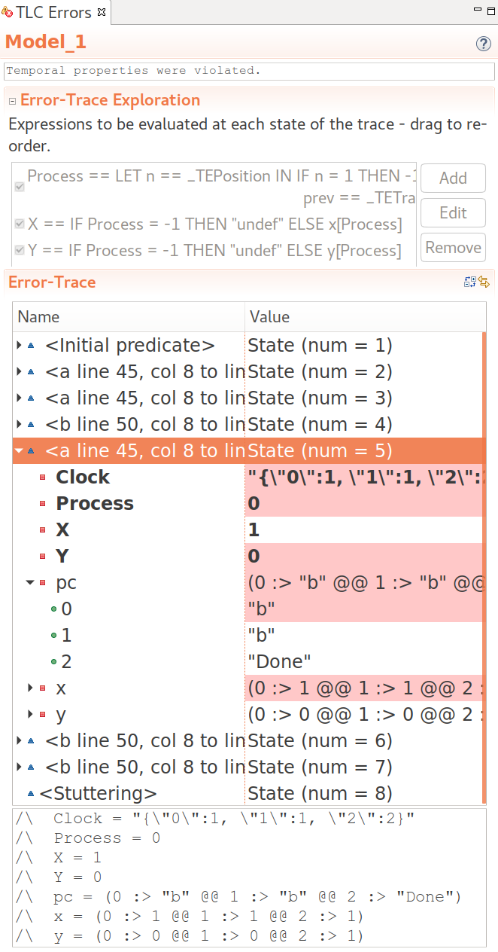Toggle the Y expression checkbox

[x=20, y=250]
